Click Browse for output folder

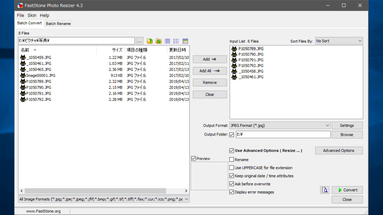pyautogui.click(x=347, y=135)
